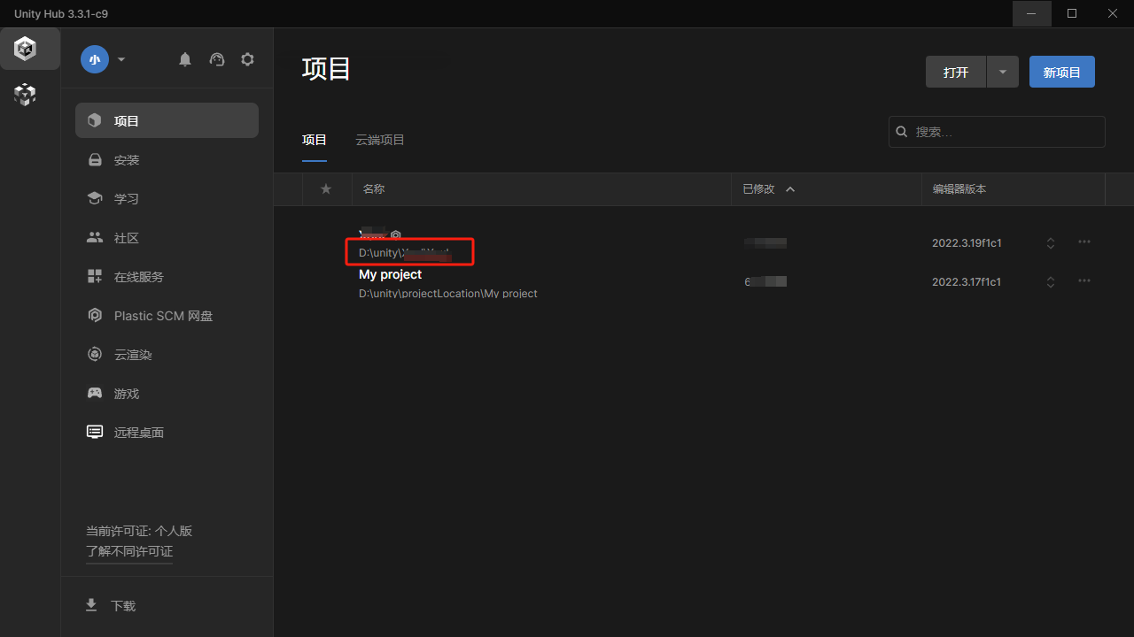Image resolution: width=1134 pixels, height=637 pixels.
Task: Click the download arrow icon beside 下载
Action: [90, 605]
